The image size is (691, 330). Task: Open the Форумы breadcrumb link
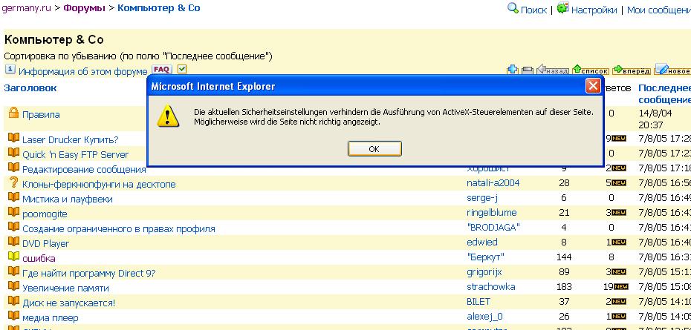84,9
